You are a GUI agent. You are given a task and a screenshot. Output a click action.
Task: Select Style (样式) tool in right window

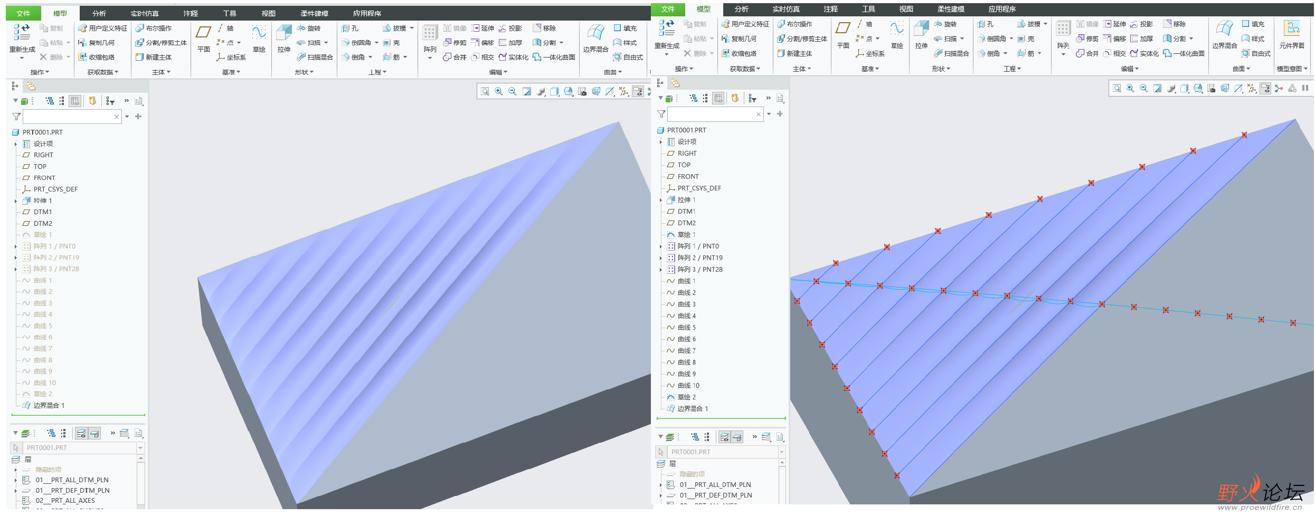(1253, 39)
